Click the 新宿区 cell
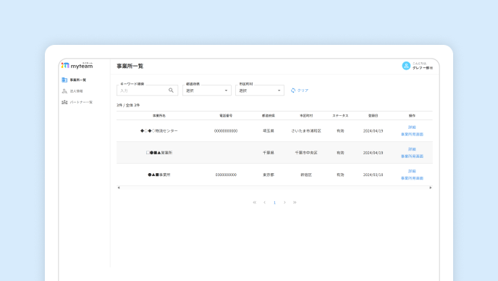 (306, 175)
